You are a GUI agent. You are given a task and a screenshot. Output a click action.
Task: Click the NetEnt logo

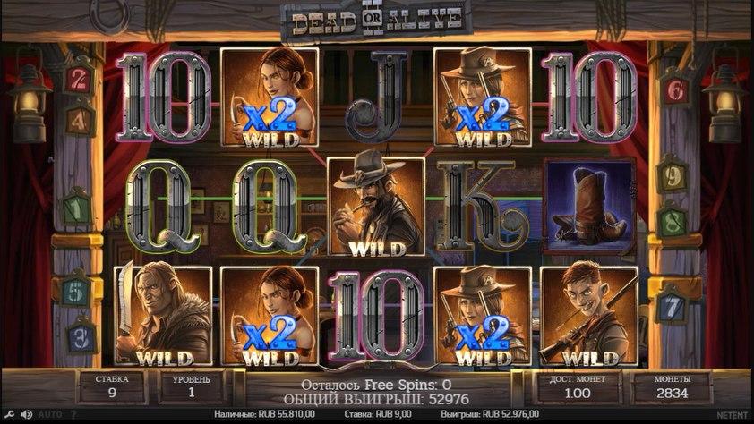coord(732,414)
